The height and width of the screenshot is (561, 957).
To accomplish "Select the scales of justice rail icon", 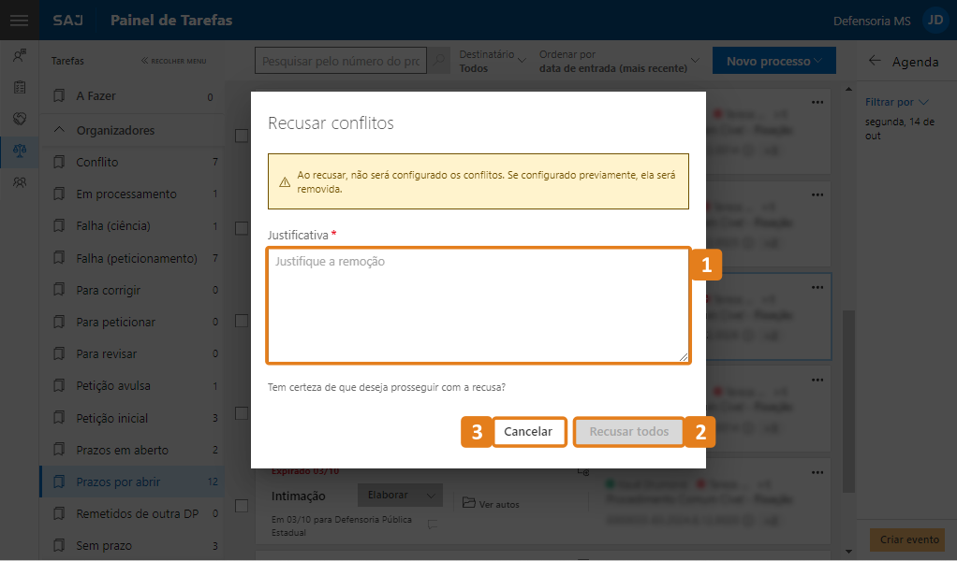I will click(20, 150).
